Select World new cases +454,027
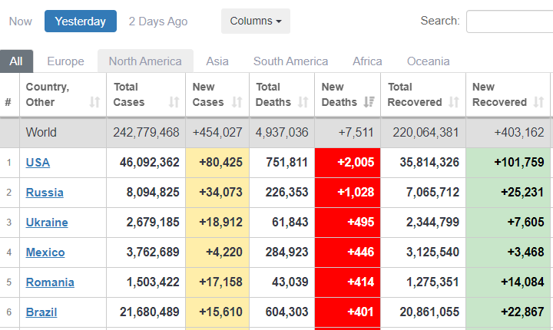This screenshot has width=553, height=330. click(x=217, y=133)
